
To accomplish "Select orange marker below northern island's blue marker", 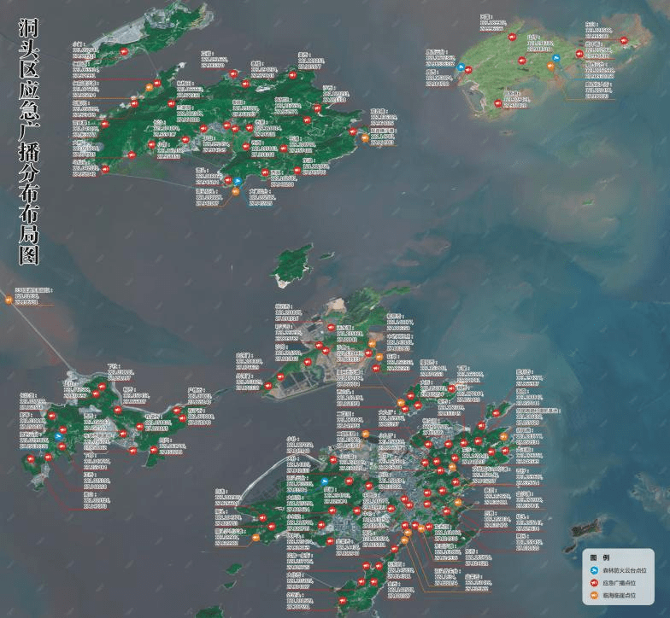I will point(236,191).
